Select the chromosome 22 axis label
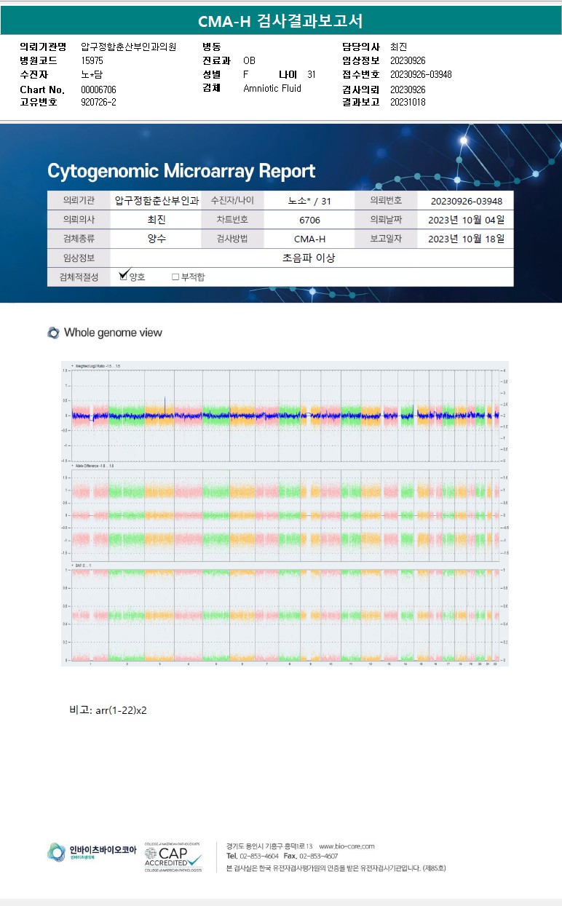This screenshot has width=562, height=906. (495, 664)
